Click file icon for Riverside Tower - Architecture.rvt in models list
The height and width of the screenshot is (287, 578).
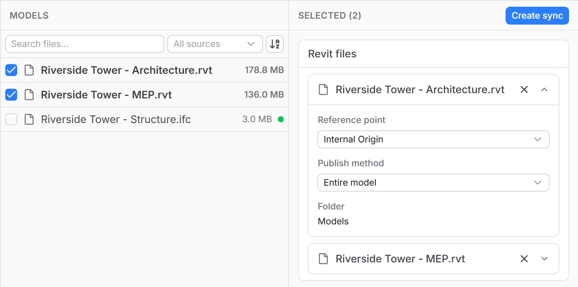click(29, 70)
